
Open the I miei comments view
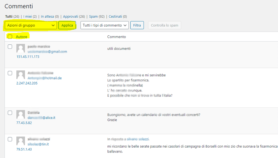(x=30, y=16)
